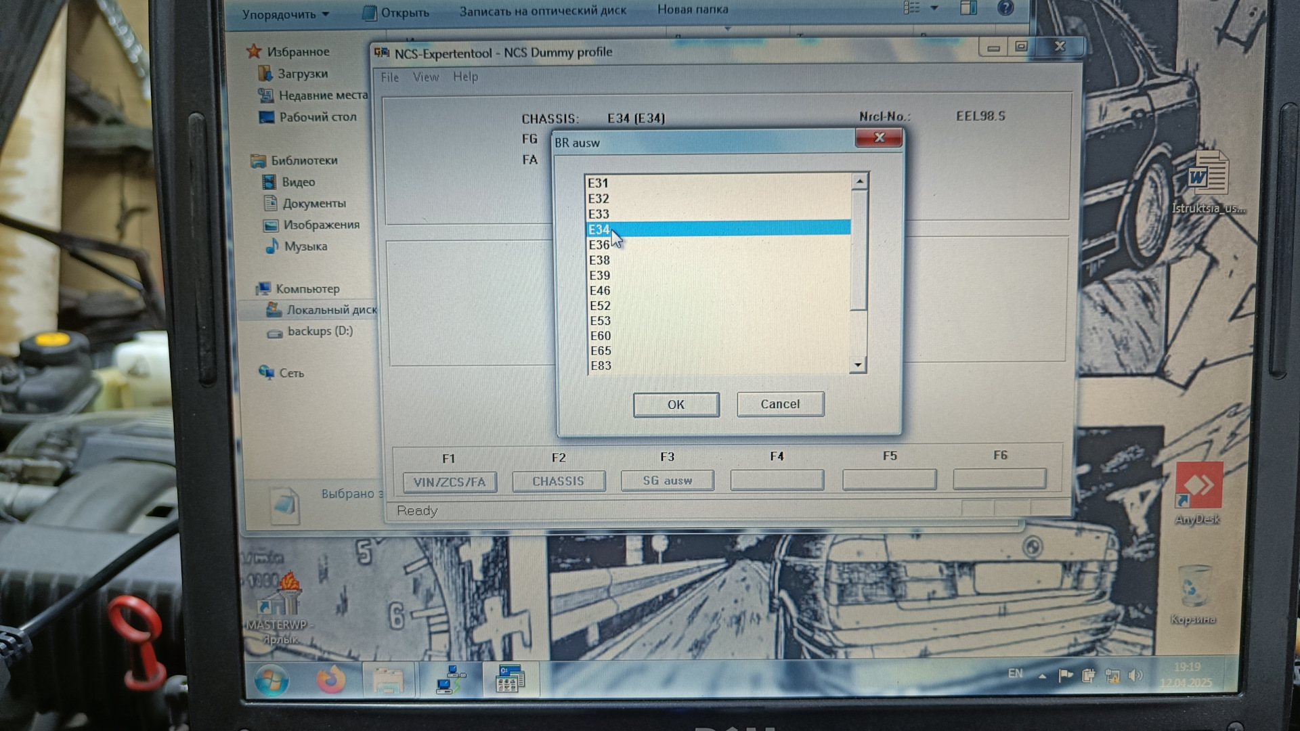This screenshot has height=731, width=1300.
Task: Toggle the Explorer preview pane icon
Action: pyautogui.click(x=969, y=8)
